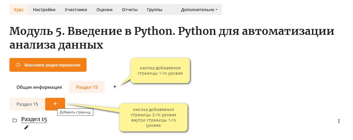This screenshot has height=140, width=353.
Task: Select the Отчеты tab
Action: tap(130, 9)
